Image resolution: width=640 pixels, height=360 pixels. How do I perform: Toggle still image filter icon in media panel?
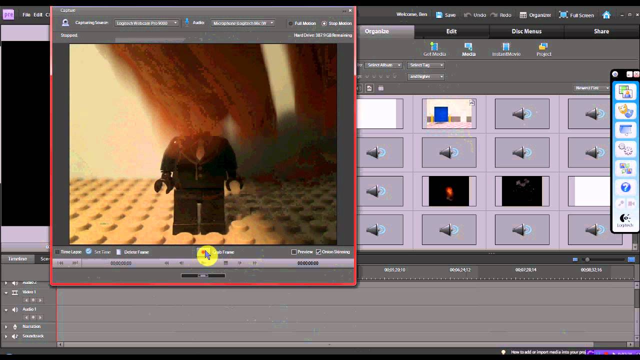click(369, 88)
